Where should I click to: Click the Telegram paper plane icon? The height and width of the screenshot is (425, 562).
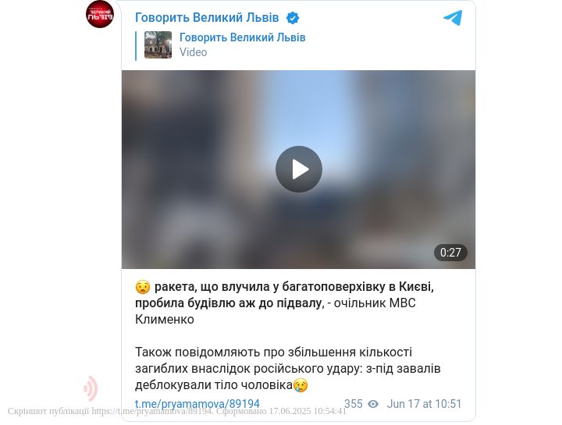click(x=453, y=18)
